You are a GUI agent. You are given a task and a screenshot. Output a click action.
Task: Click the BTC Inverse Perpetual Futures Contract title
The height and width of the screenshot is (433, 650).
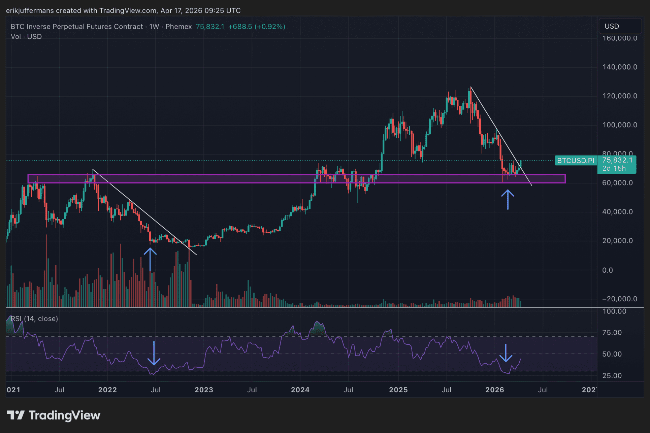click(77, 27)
